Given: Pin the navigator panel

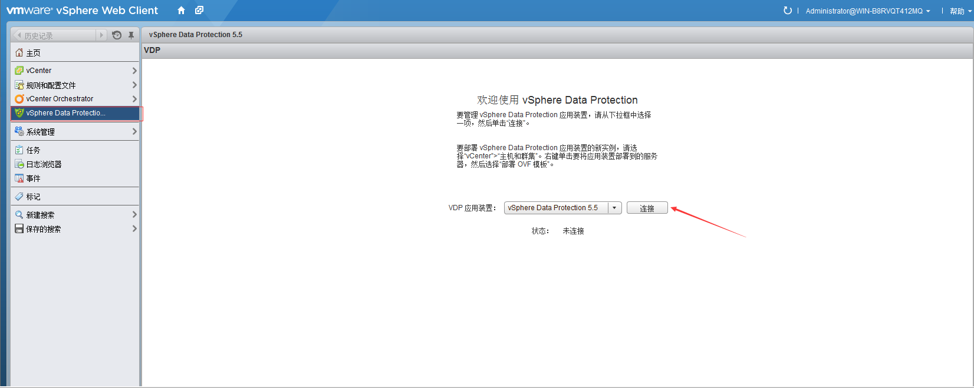Looking at the screenshot, I should [131, 35].
